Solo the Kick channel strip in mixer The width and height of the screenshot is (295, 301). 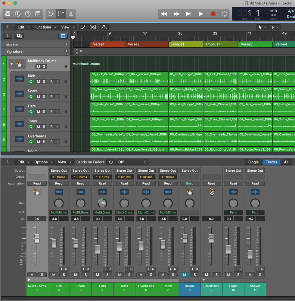coord(64,275)
